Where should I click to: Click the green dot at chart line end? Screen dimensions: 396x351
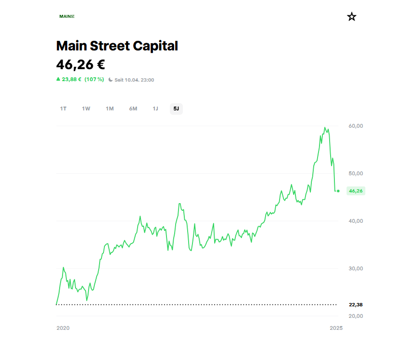pyautogui.click(x=338, y=191)
